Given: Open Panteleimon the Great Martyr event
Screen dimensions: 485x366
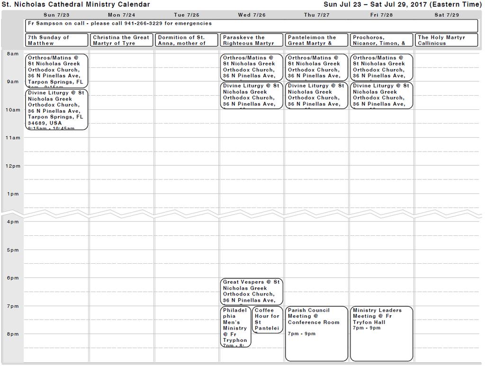Looking at the screenshot, I should point(316,40).
